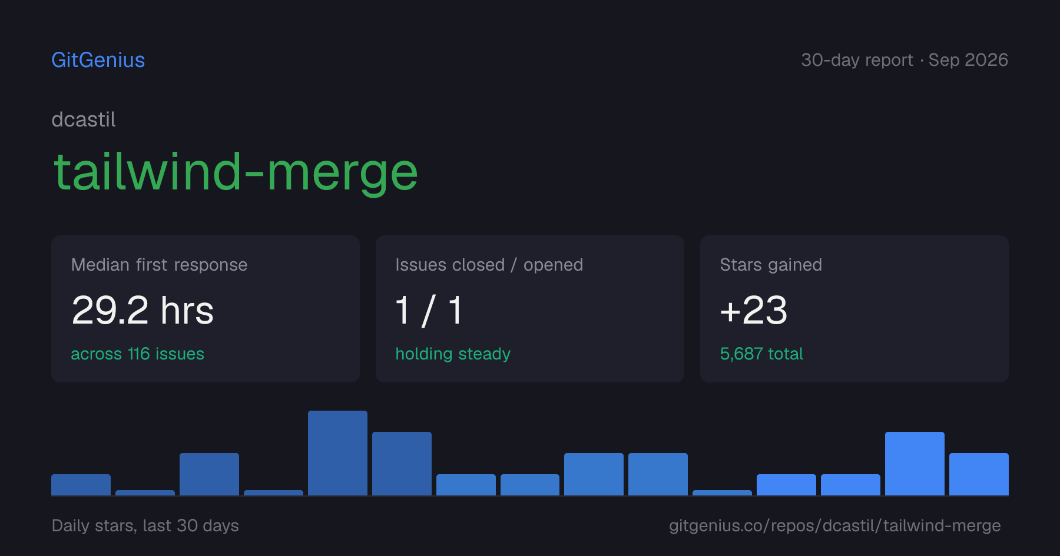Select the third bar in the stars chart
This screenshot has width=1060, height=556.
pos(209,474)
